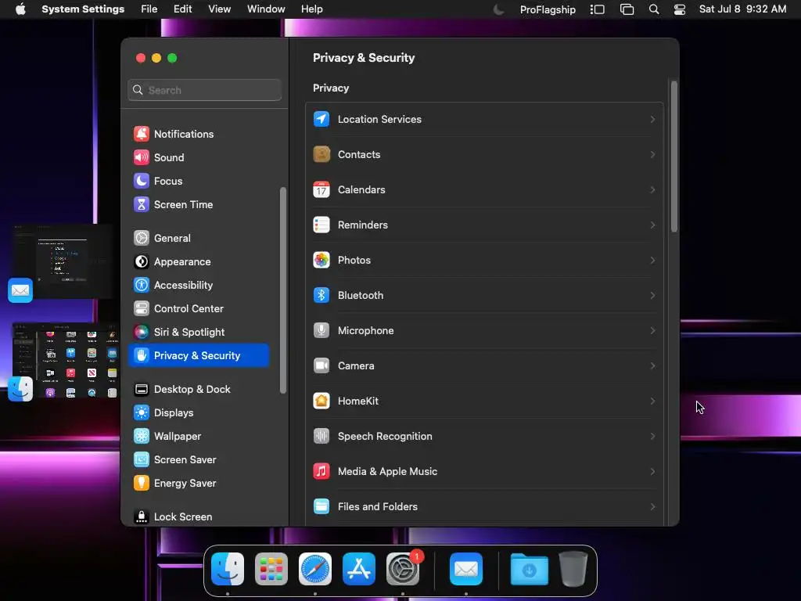Image resolution: width=801 pixels, height=601 pixels.
Task: Click the privacy list vertical scrollbar
Action: pos(673,157)
